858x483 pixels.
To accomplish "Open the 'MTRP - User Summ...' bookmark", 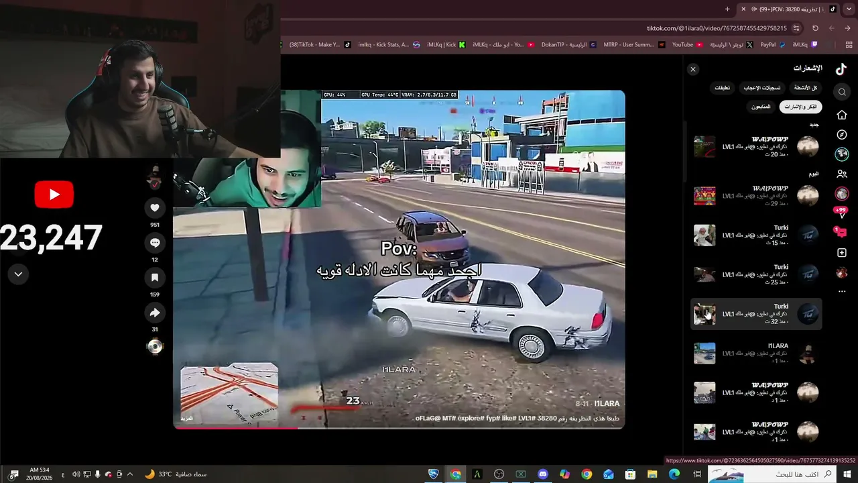I will pyautogui.click(x=633, y=45).
